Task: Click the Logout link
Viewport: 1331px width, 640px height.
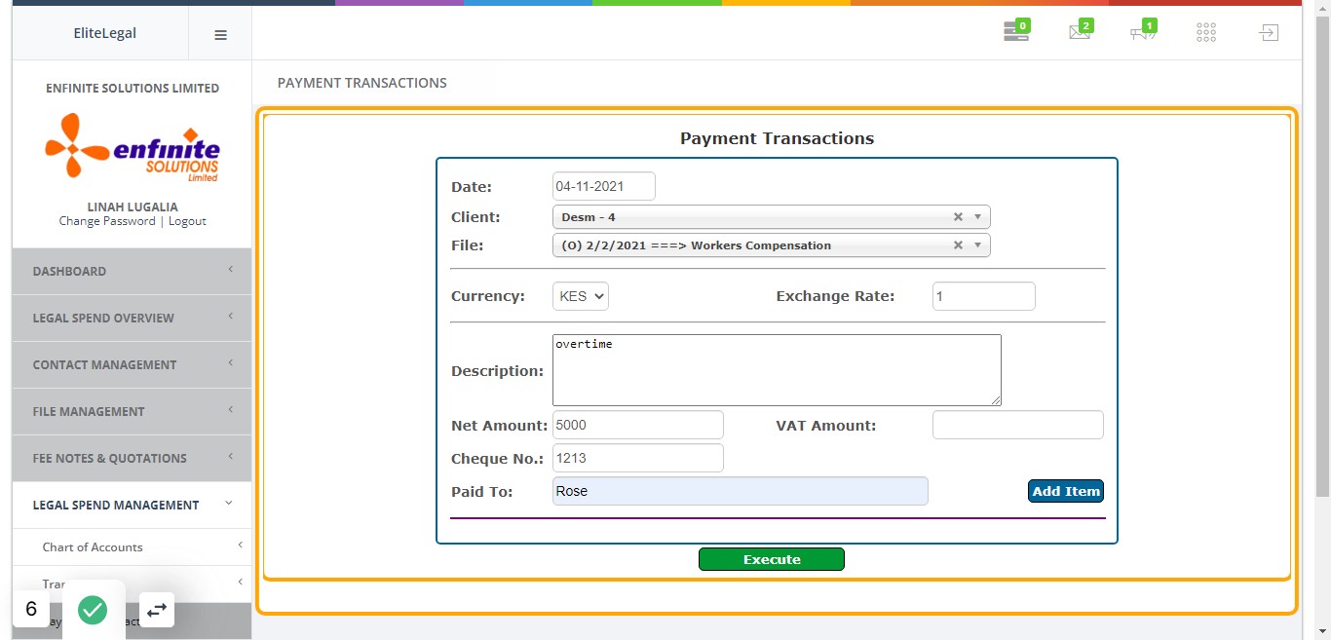Action: pyautogui.click(x=187, y=221)
